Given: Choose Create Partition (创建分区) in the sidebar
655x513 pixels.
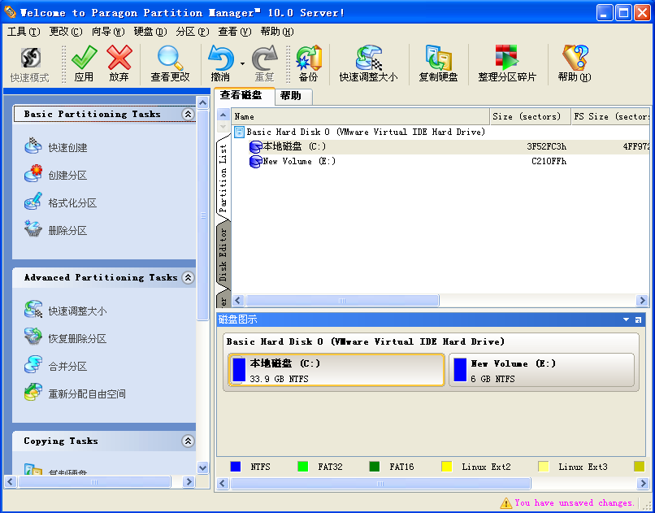Looking at the screenshot, I should (56, 175).
